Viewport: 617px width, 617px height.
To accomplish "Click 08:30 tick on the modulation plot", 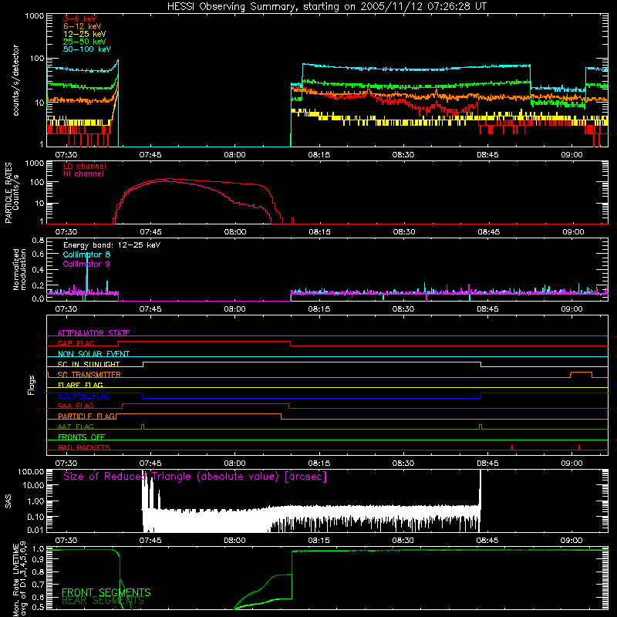I will (x=403, y=309).
